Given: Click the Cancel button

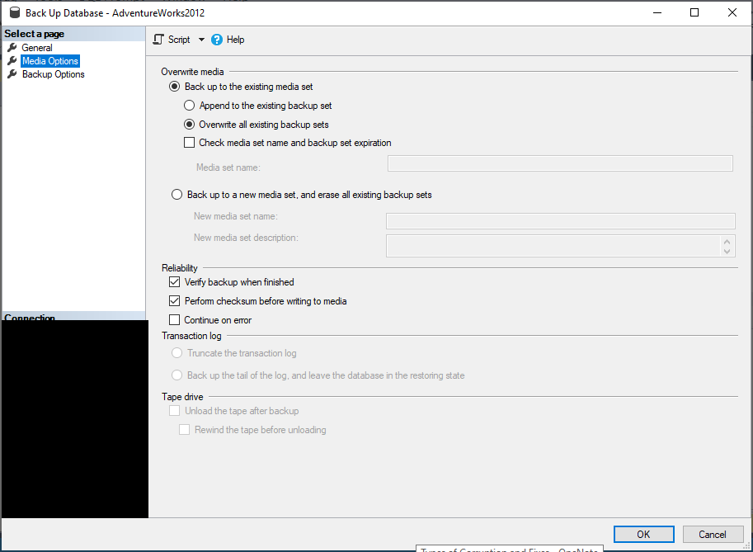Looking at the screenshot, I should click(713, 534).
